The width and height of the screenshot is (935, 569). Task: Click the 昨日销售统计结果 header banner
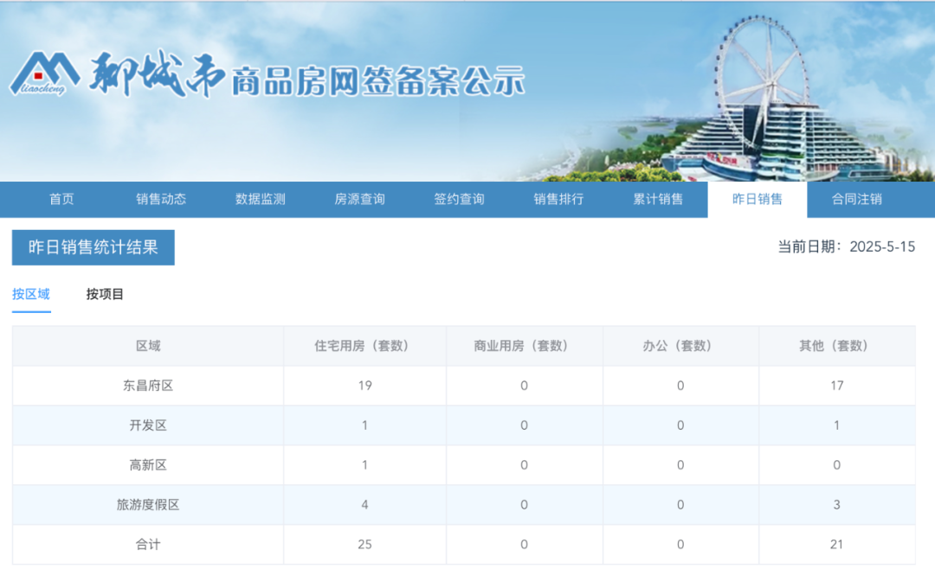pos(93,247)
